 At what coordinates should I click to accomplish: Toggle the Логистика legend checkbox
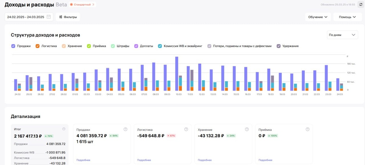point(37,46)
